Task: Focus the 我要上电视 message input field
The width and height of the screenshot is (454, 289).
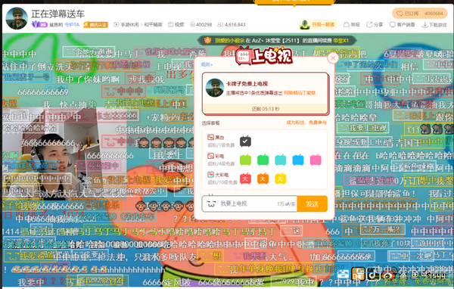Action: coord(249,204)
